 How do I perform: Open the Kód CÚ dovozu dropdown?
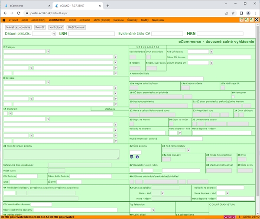211,52
